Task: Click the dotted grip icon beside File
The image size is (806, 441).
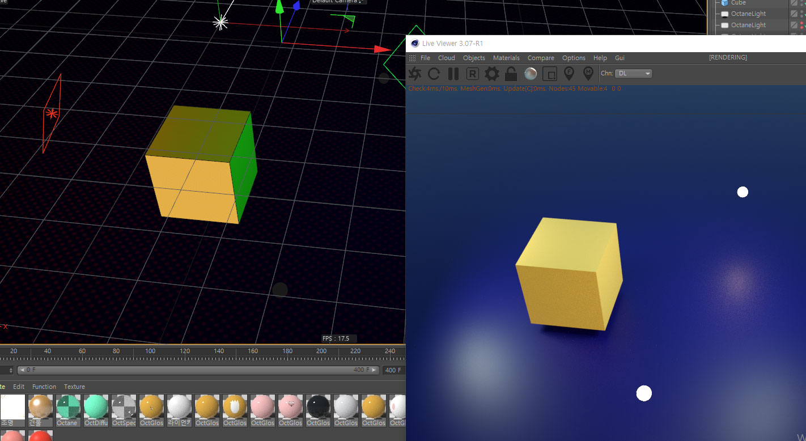Action: tap(413, 58)
